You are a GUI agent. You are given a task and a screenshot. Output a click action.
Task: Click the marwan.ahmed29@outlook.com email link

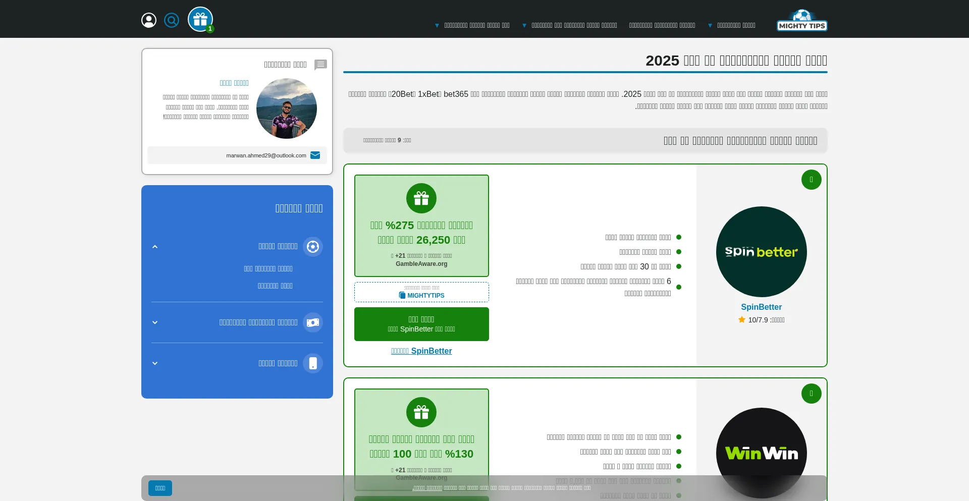tap(266, 155)
